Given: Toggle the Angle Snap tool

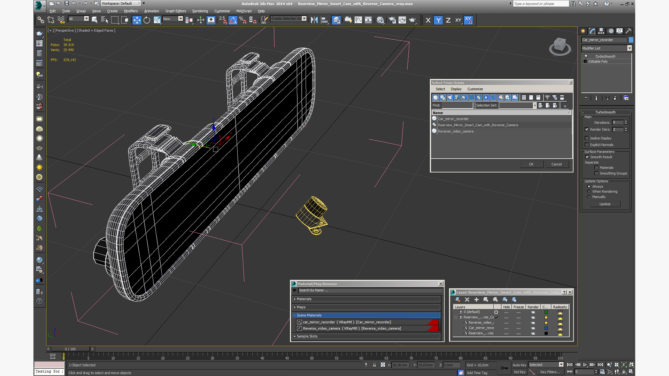Looking at the screenshot, I should click(x=233, y=20).
